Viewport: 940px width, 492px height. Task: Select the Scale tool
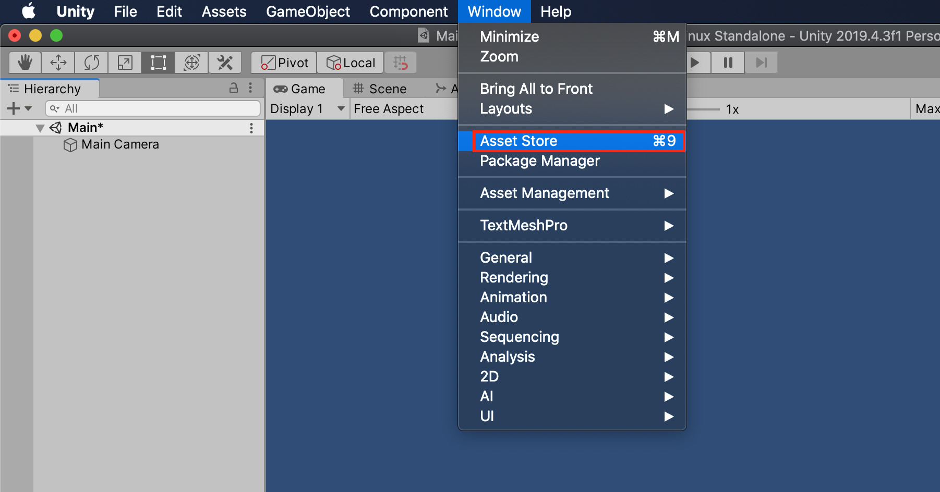click(x=125, y=62)
